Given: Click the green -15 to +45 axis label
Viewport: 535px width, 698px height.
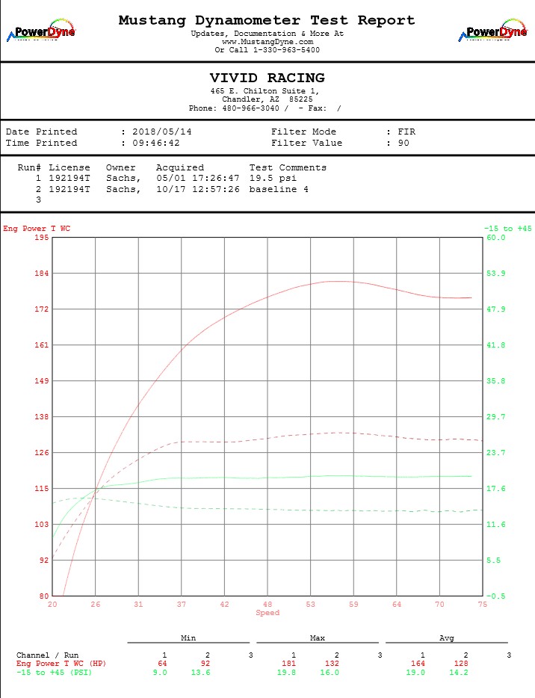Looking at the screenshot, I should (507, 228).
